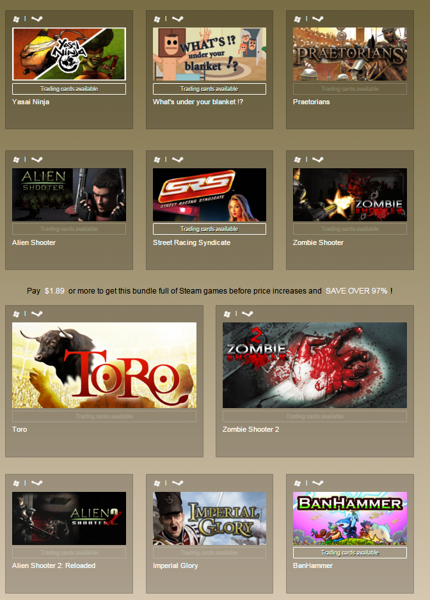Click Trading cards available under What's under your blanket
Image resolution: width=430 pixels, height=600 pixels.
point(209,89)
